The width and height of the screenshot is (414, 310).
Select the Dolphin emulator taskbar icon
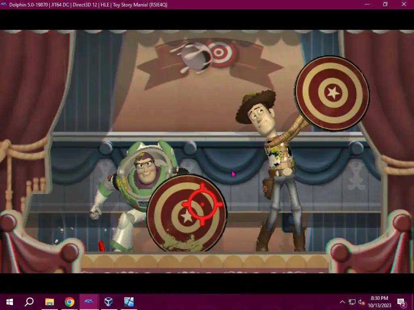coord(89,302)
